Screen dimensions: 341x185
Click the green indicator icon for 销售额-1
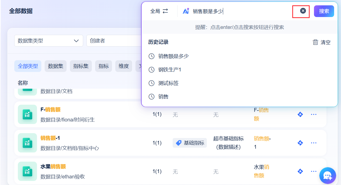click(x=27, y=143)
